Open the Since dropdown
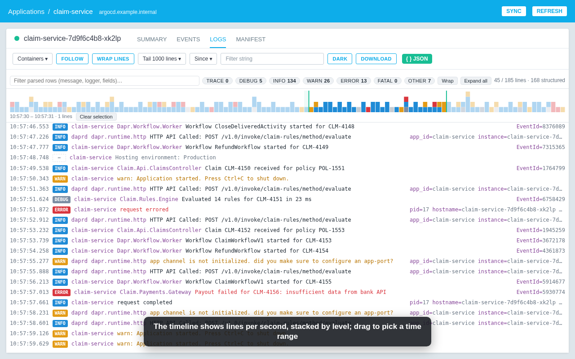Image resolution: width=575 pixels, height=359 pixels. click(x=203, y=59)
